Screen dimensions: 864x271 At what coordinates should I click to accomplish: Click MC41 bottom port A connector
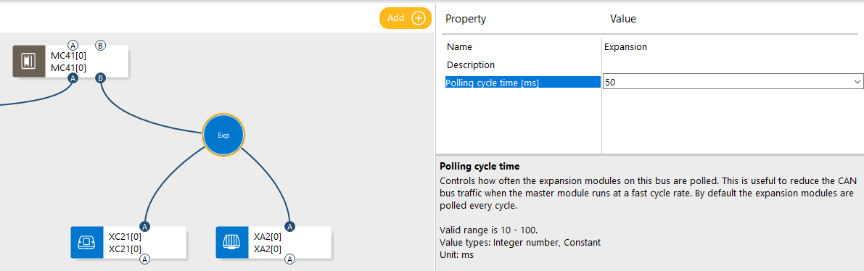click(73, 78)
